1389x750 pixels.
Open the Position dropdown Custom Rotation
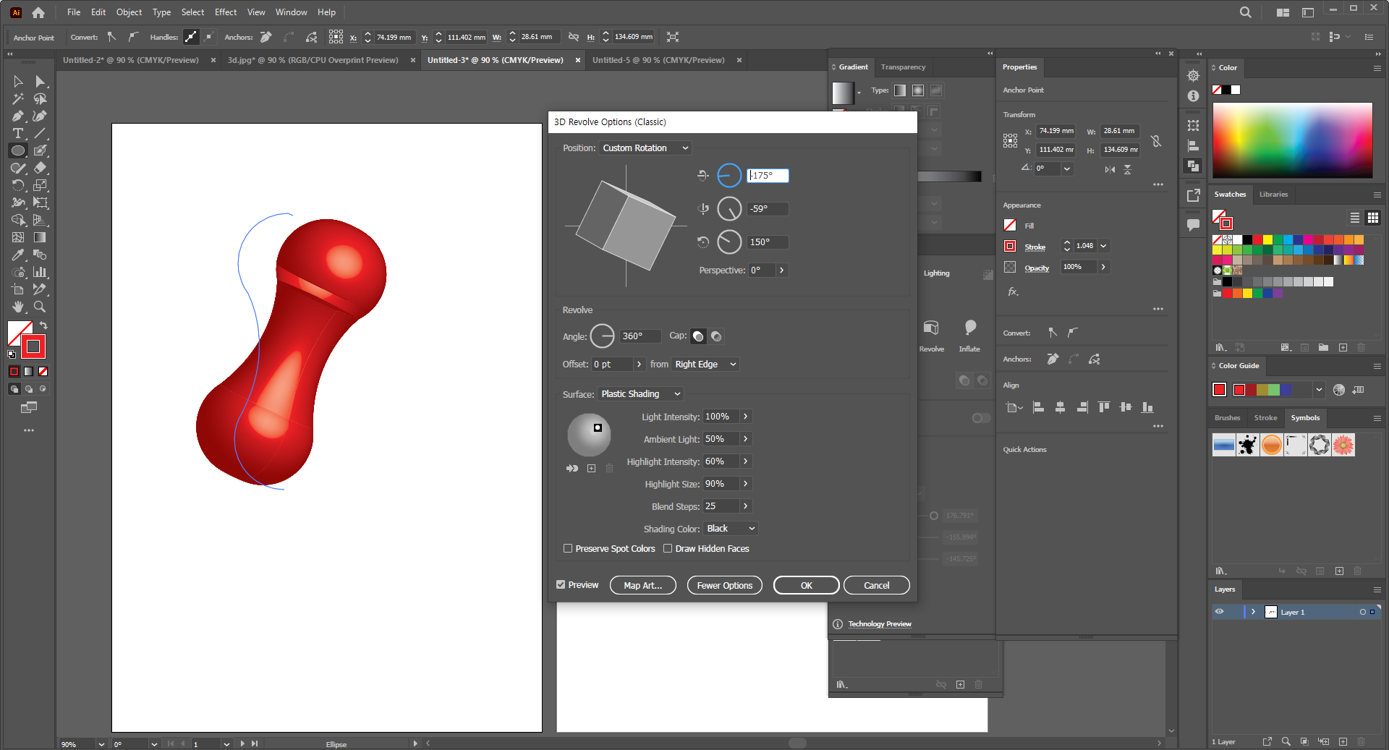[x=645, y=148]
